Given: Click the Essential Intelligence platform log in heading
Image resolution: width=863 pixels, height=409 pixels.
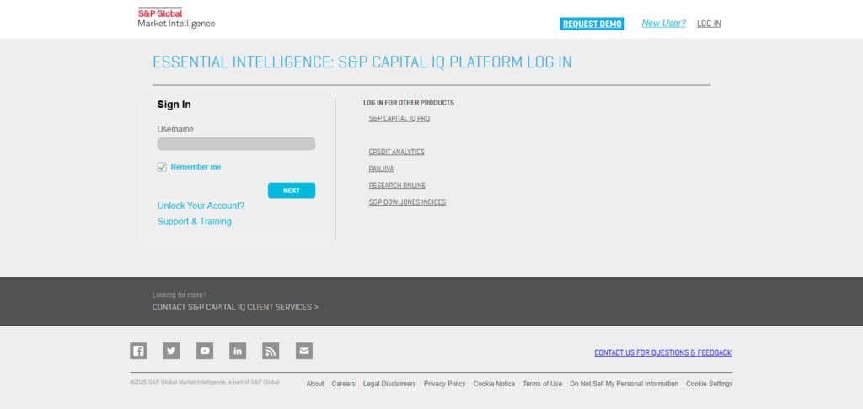Looking at the screenshot, I should click(x=362, y=62).
